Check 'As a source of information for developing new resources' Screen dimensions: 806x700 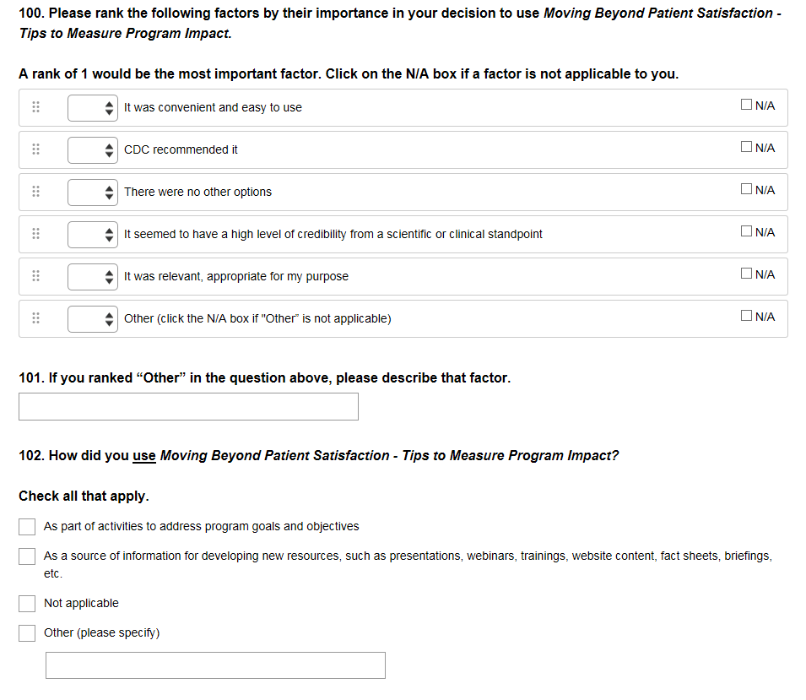click(x=27, y=556)
